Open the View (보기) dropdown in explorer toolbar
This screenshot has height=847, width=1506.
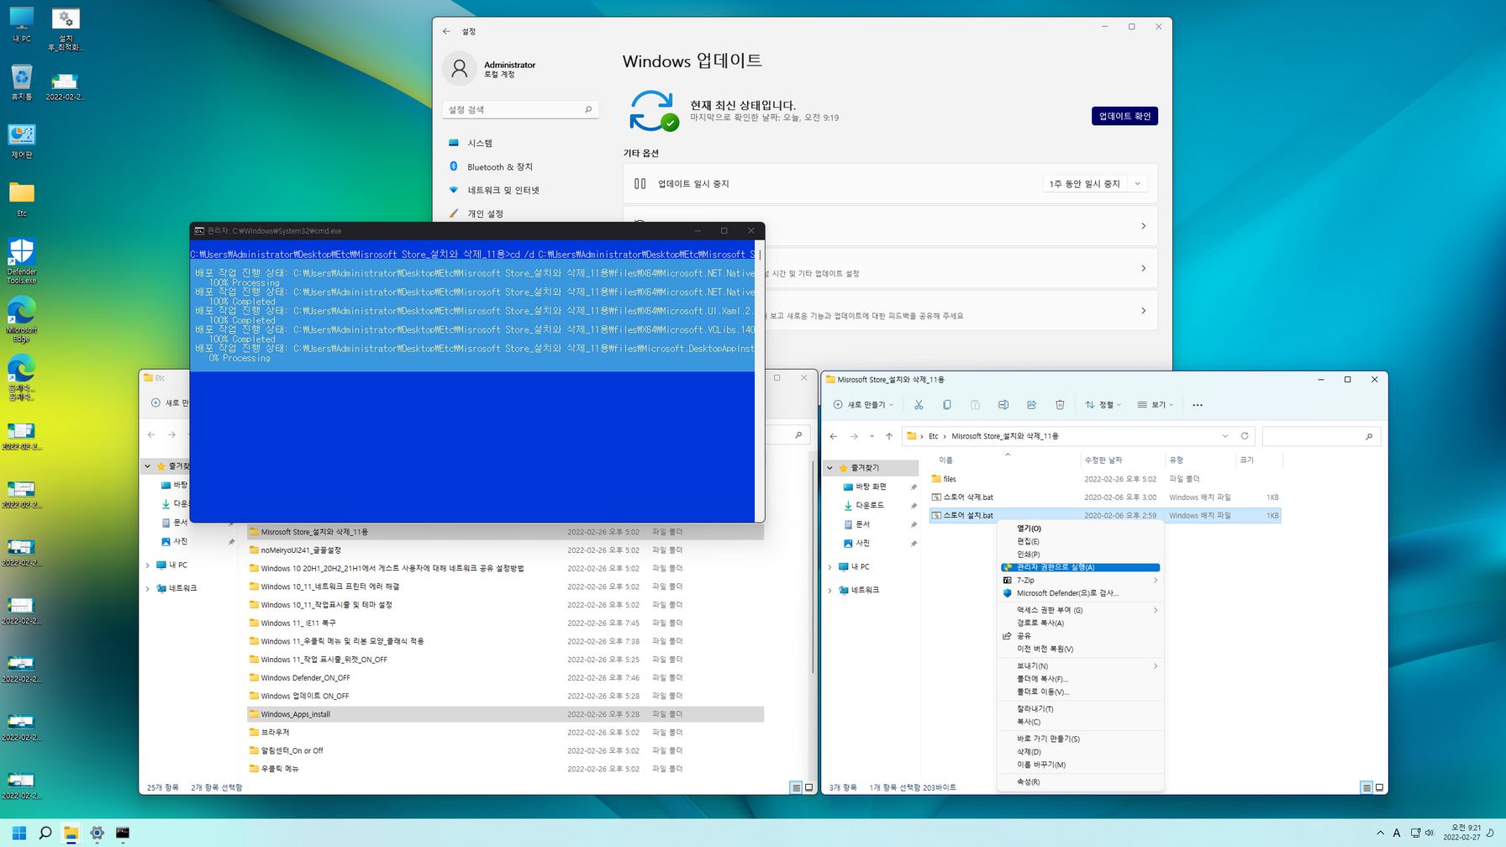[x=1156, y=405]
